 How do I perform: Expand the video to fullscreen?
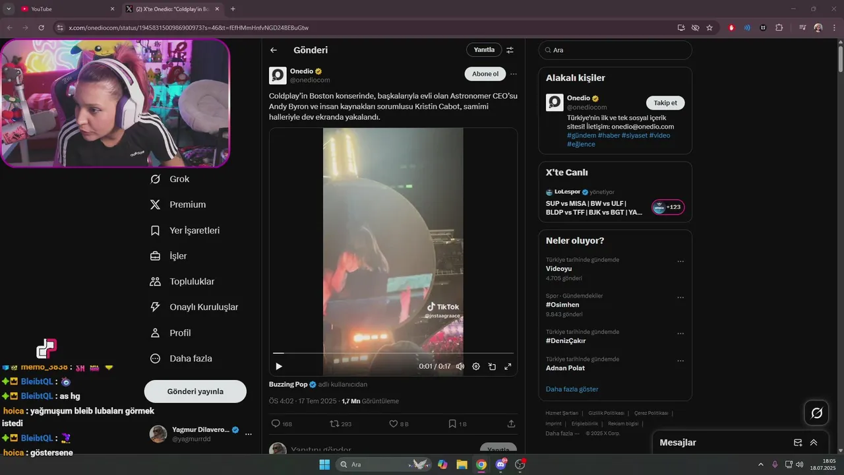coord(508,366)
